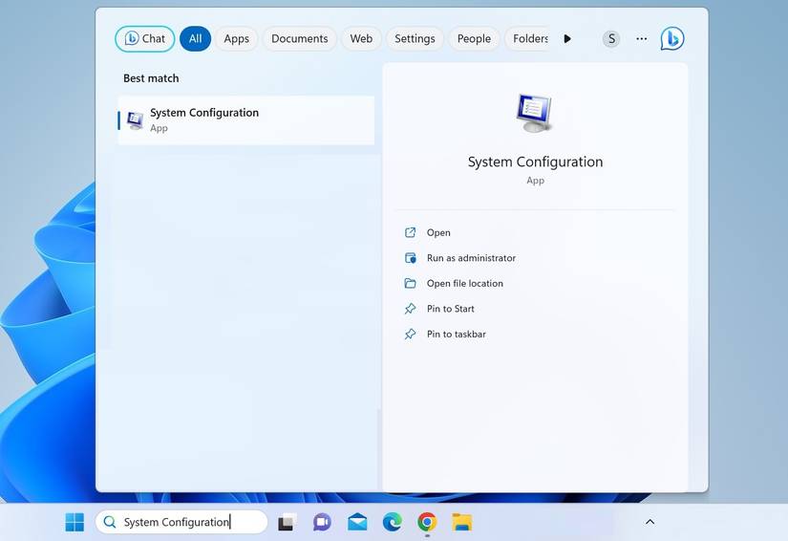Click the Bing Chat icon at top right
This screenshot has width=788, height=541.
pyautogui.click(x=671, y=38)
